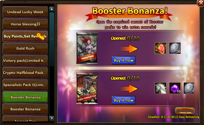
Task: Click the scroll up arrow in event list
Action: click(x=52, y=9)
